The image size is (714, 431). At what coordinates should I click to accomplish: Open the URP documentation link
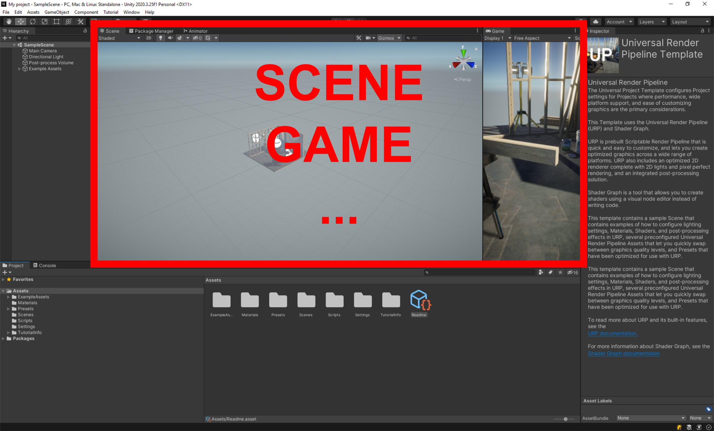(x=612, y=333)
